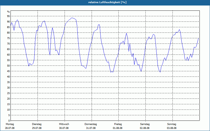
Task: Click the chart title 'relative Luftfeuchtigkeit [%]'
Action: point(107,2)
